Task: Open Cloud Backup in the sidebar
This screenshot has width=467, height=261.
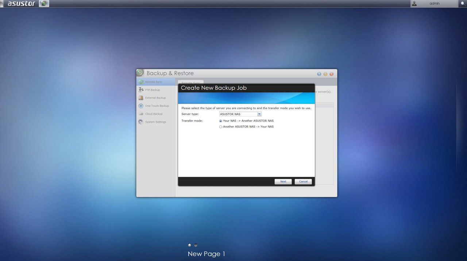Action: pyautogui.click(x=156, y=114)
